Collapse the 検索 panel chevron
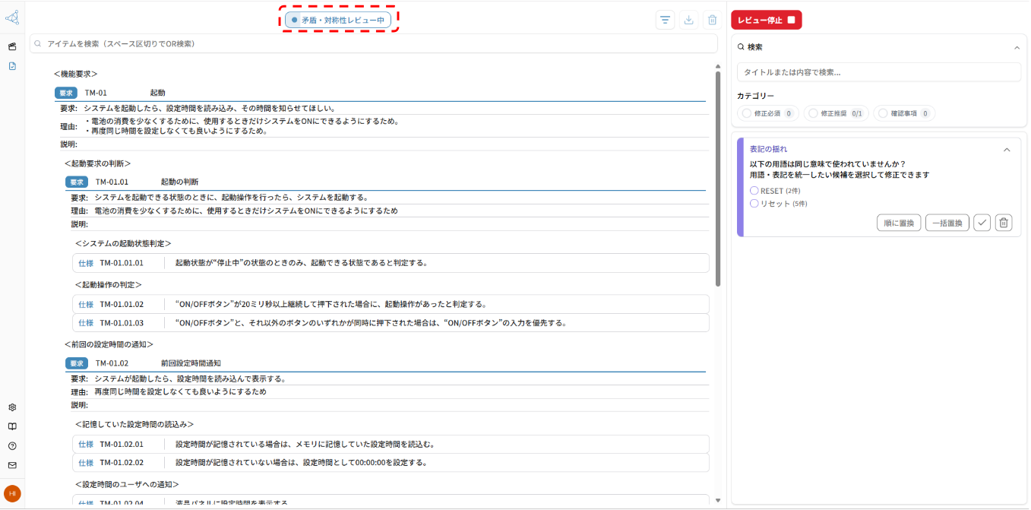The width and height of the screenshot is (1031, 510). click(x=1017, y=47)
